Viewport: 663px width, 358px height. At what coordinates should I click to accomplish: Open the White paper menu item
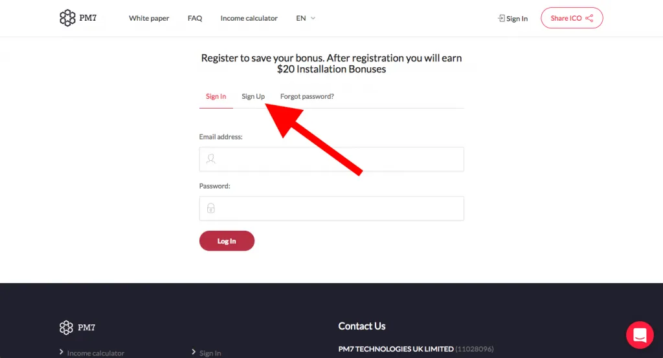pyautogui.click(x=149, y=18)
